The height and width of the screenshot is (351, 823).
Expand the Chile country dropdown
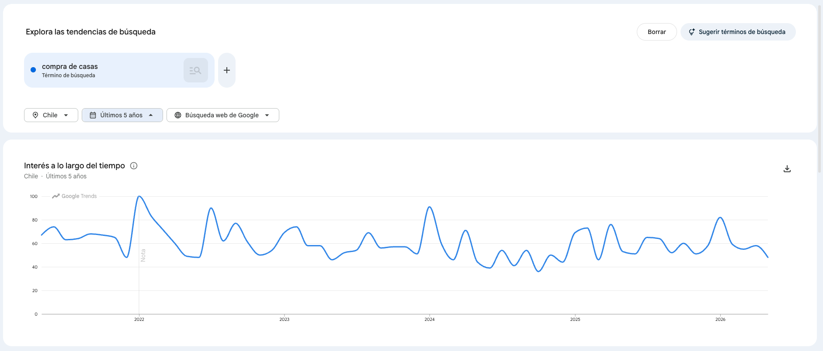pos(51,115)
